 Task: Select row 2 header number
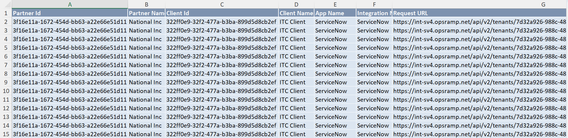point(6,22)
